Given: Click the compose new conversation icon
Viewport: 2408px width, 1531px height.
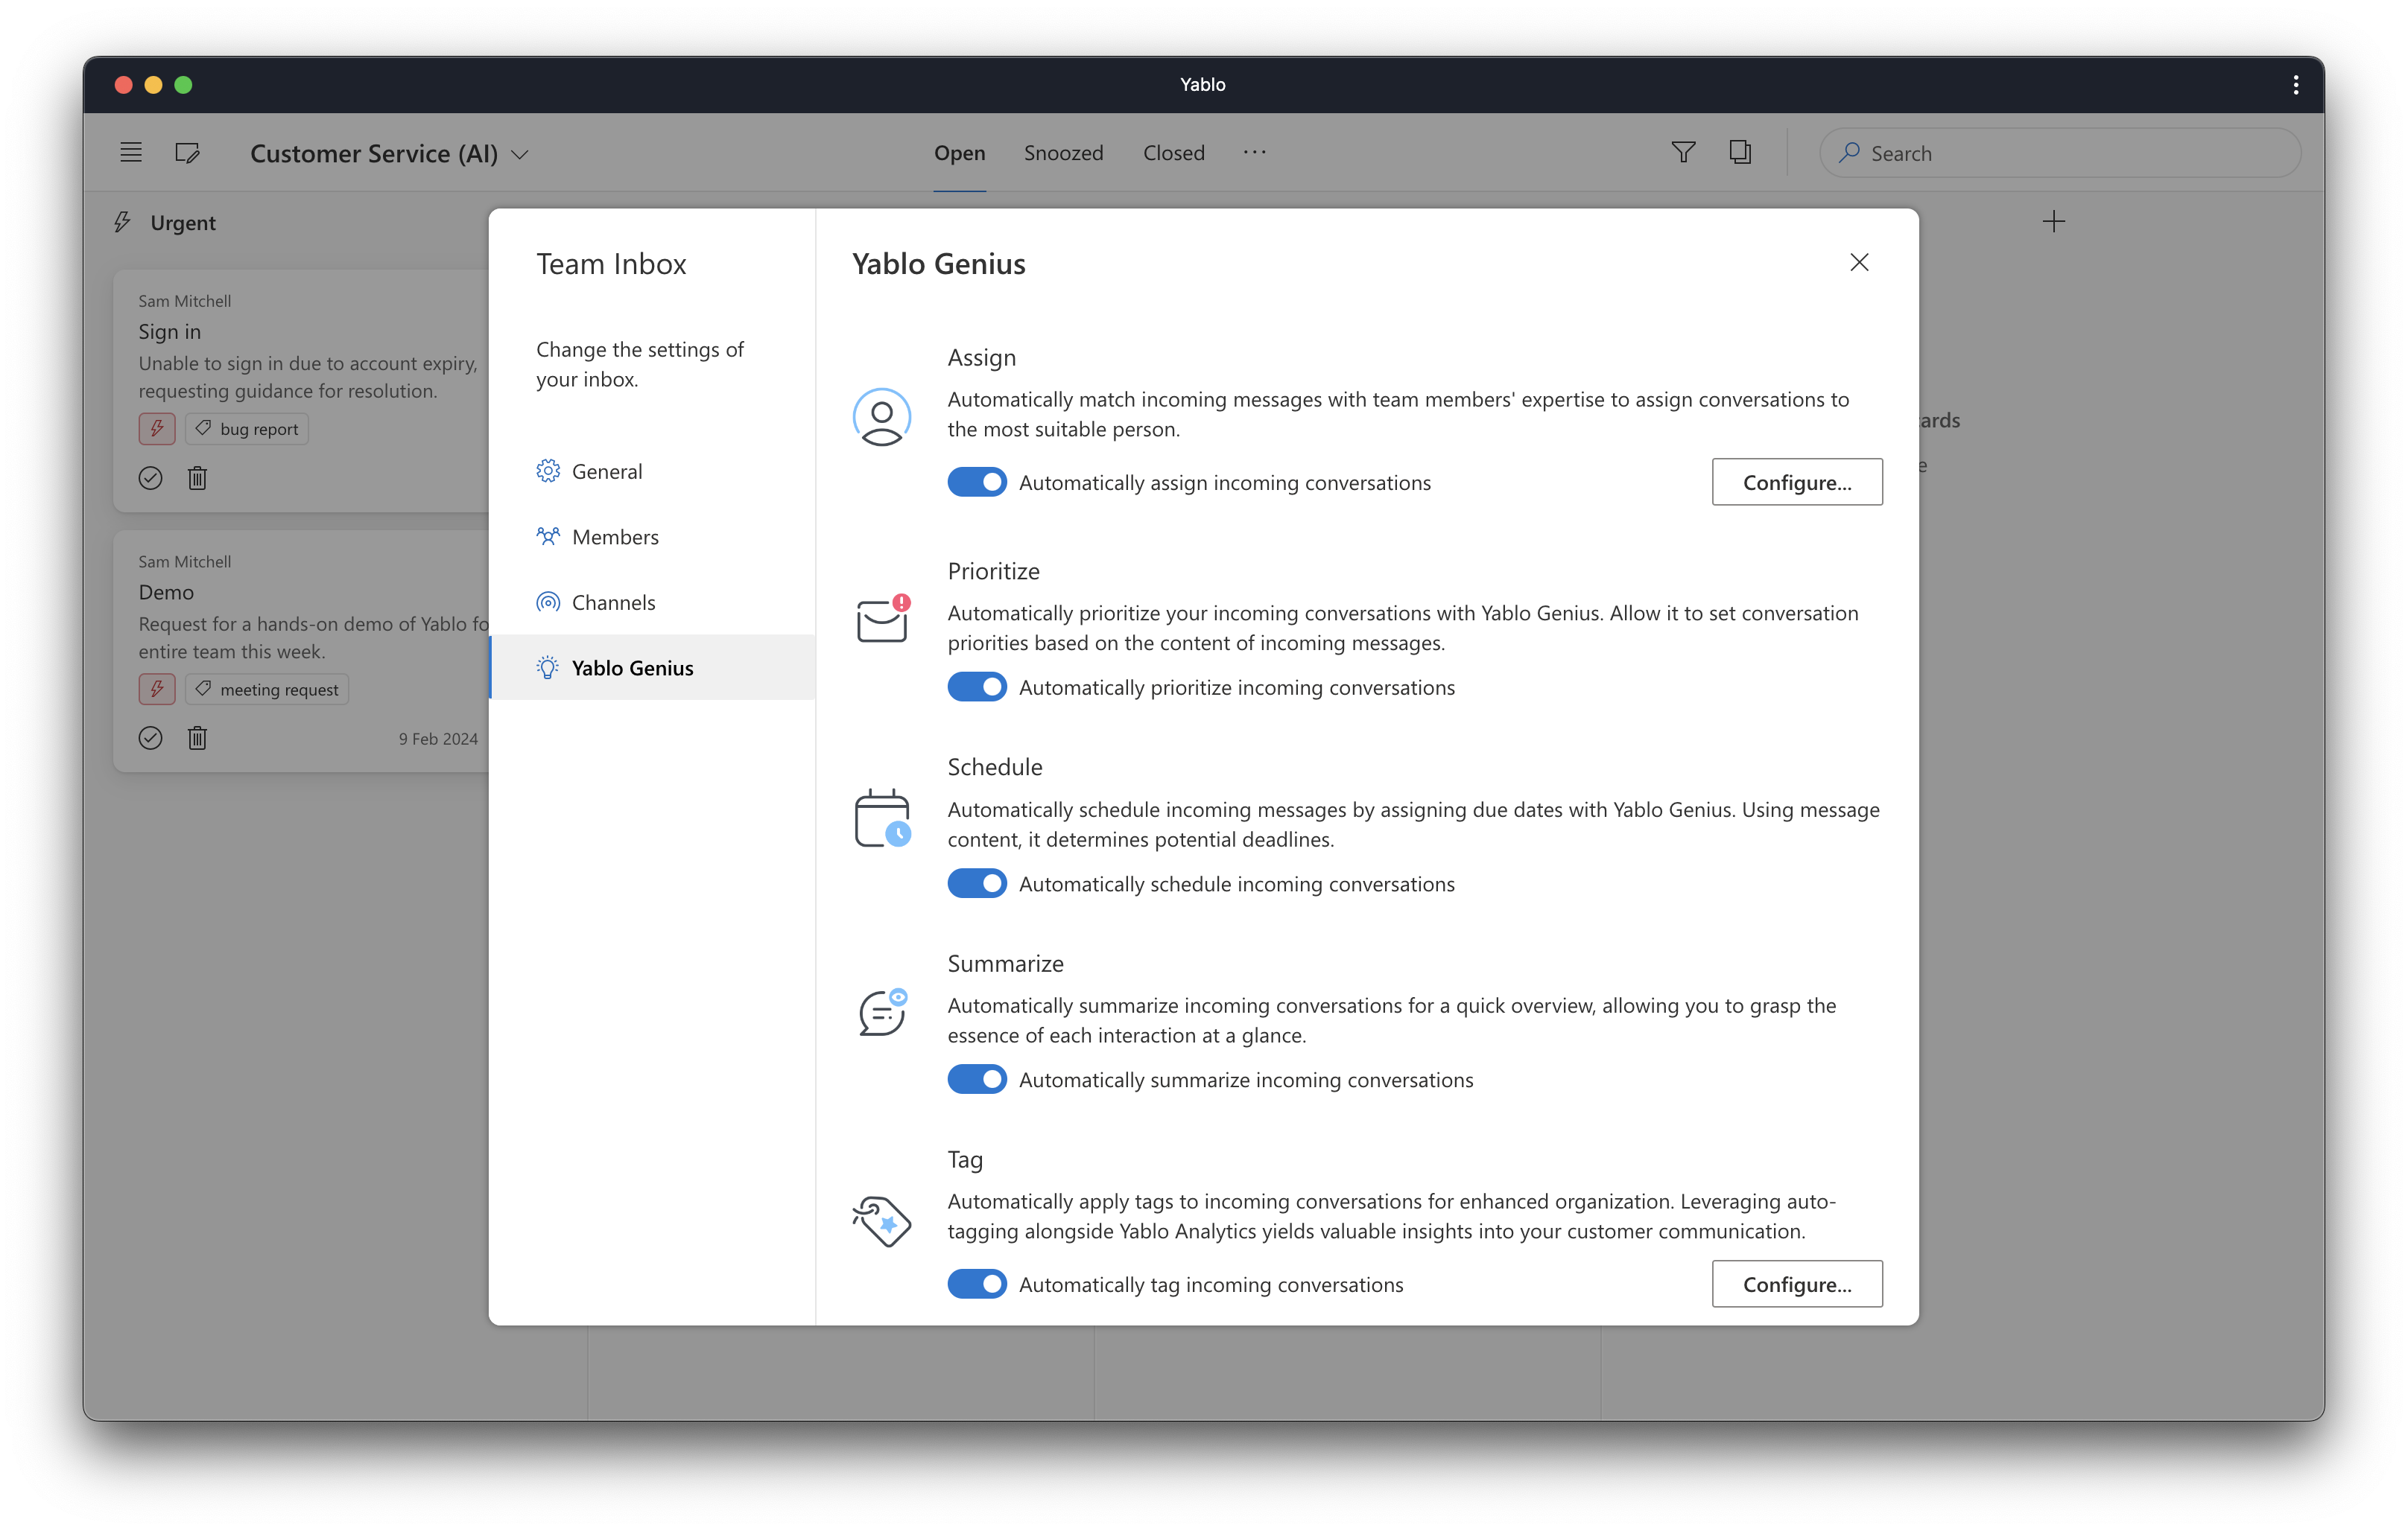Looking at the screenshot, I should point(187,153).
